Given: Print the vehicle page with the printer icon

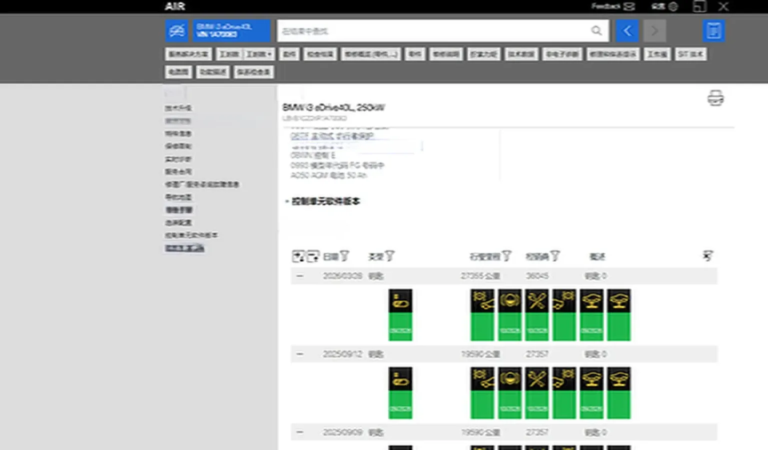Looking at the screenshot, I should click(x=715, y=98).
